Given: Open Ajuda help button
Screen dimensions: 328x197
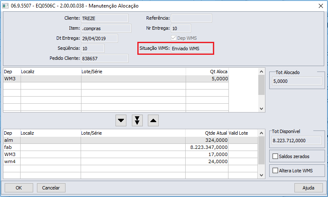Looking at the screenshot, I should pos(309,188).
